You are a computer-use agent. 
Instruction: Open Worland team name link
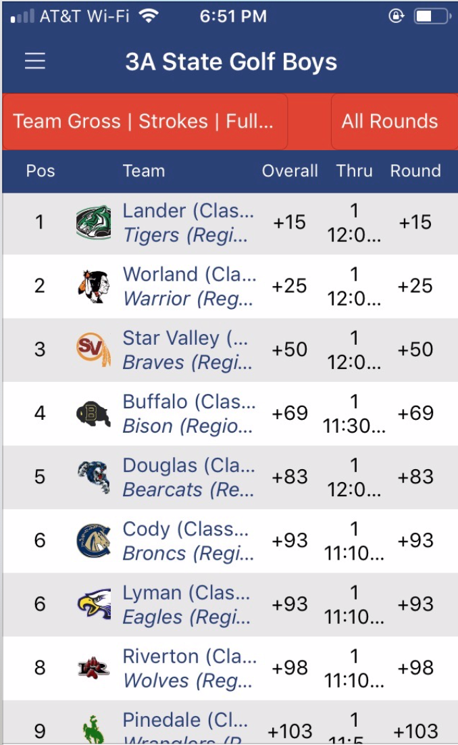click(189, 274)
